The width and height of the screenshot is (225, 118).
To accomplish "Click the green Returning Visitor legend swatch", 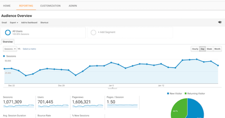I will coord(186,94).
